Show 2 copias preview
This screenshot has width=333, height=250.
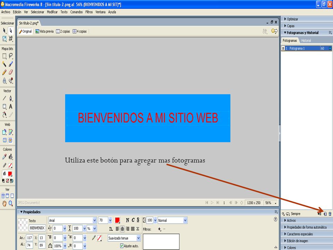[63, 31]
